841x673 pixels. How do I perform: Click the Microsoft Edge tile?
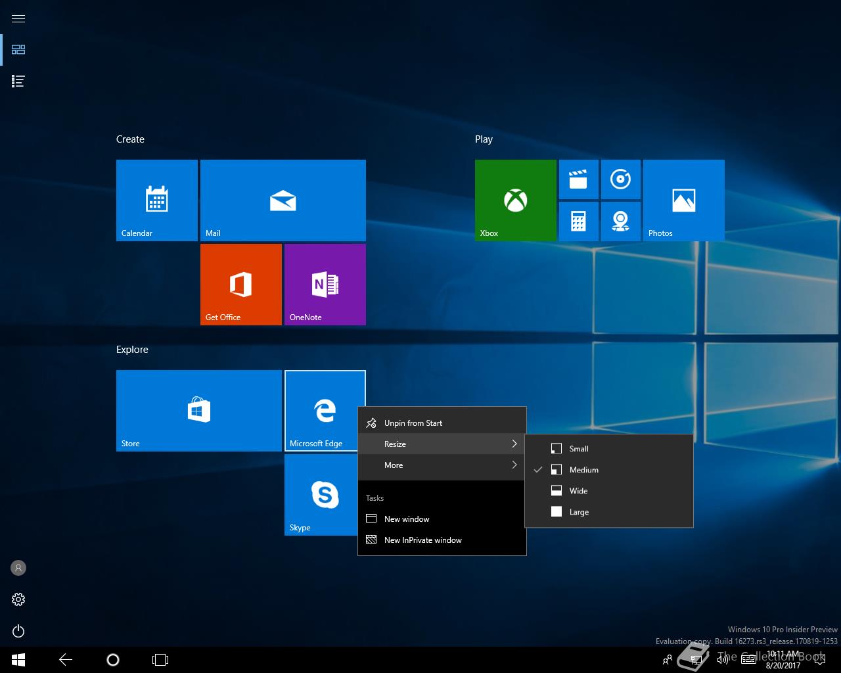[325, 411]
